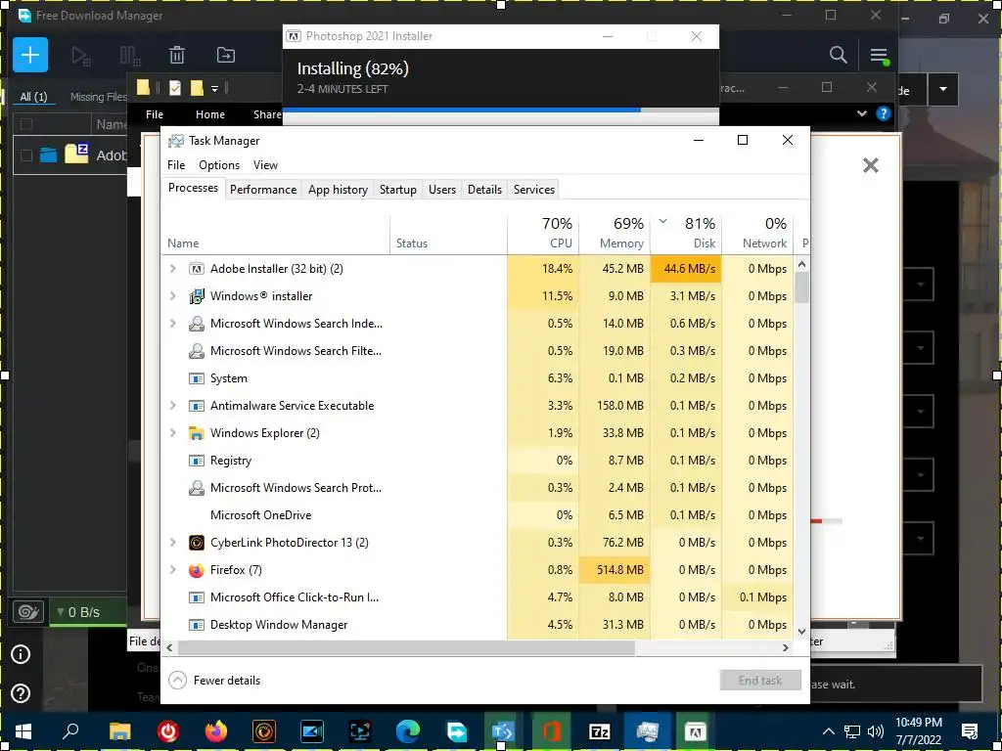The height and width of the screenshot is (751, 1002).
Task: Select the Registry process row
Action: (478, 461)
